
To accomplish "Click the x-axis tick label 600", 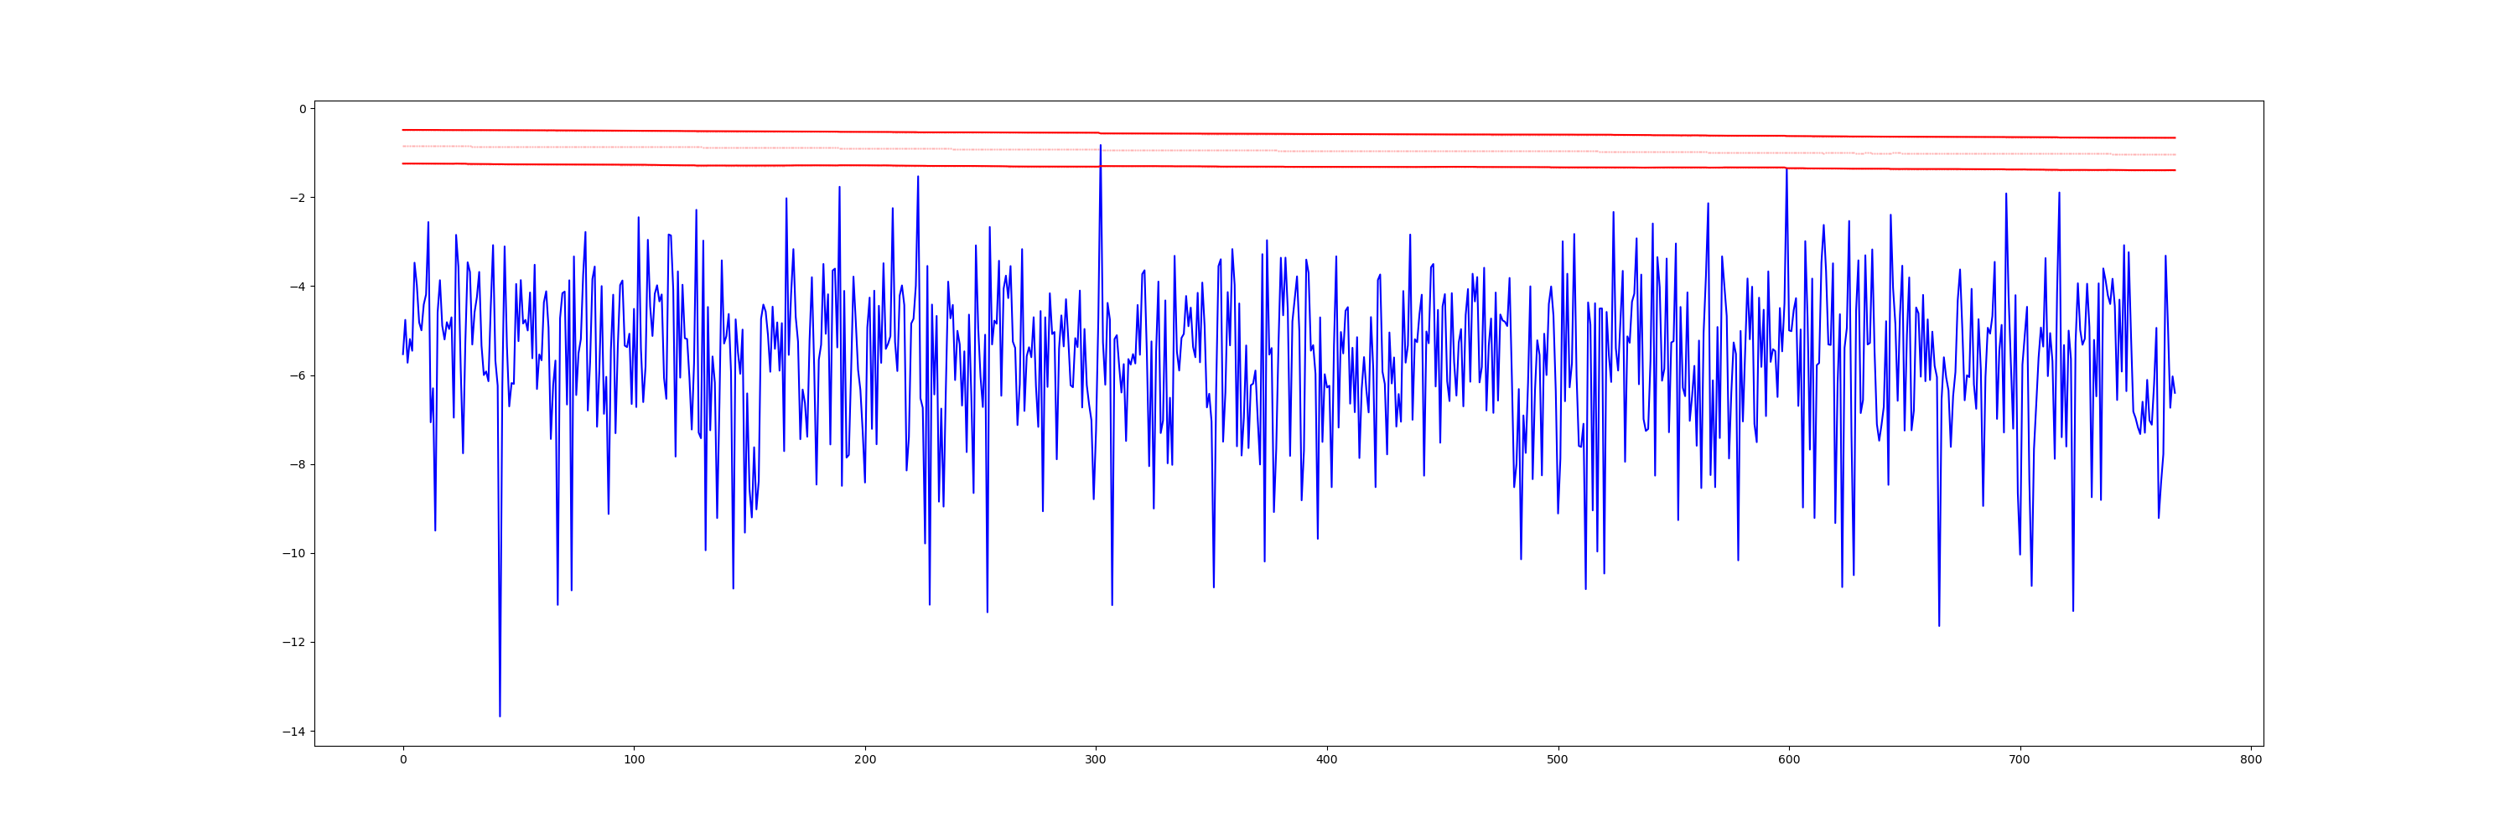I will 1789,760.
